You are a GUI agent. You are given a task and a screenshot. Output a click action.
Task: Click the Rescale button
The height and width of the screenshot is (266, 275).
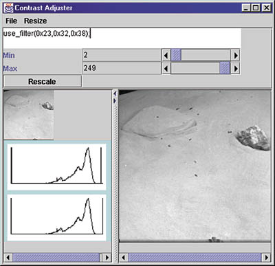coord(43,82)
